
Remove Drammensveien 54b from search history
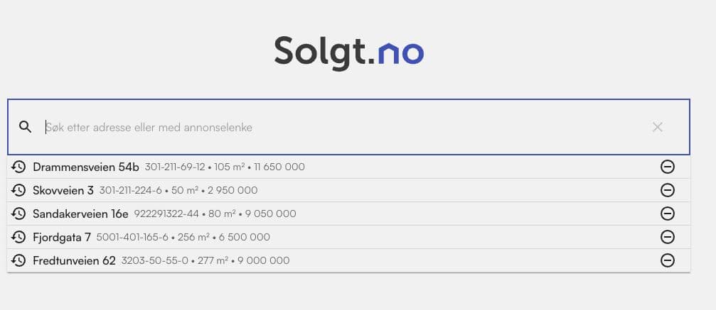(x=668, y=167)
